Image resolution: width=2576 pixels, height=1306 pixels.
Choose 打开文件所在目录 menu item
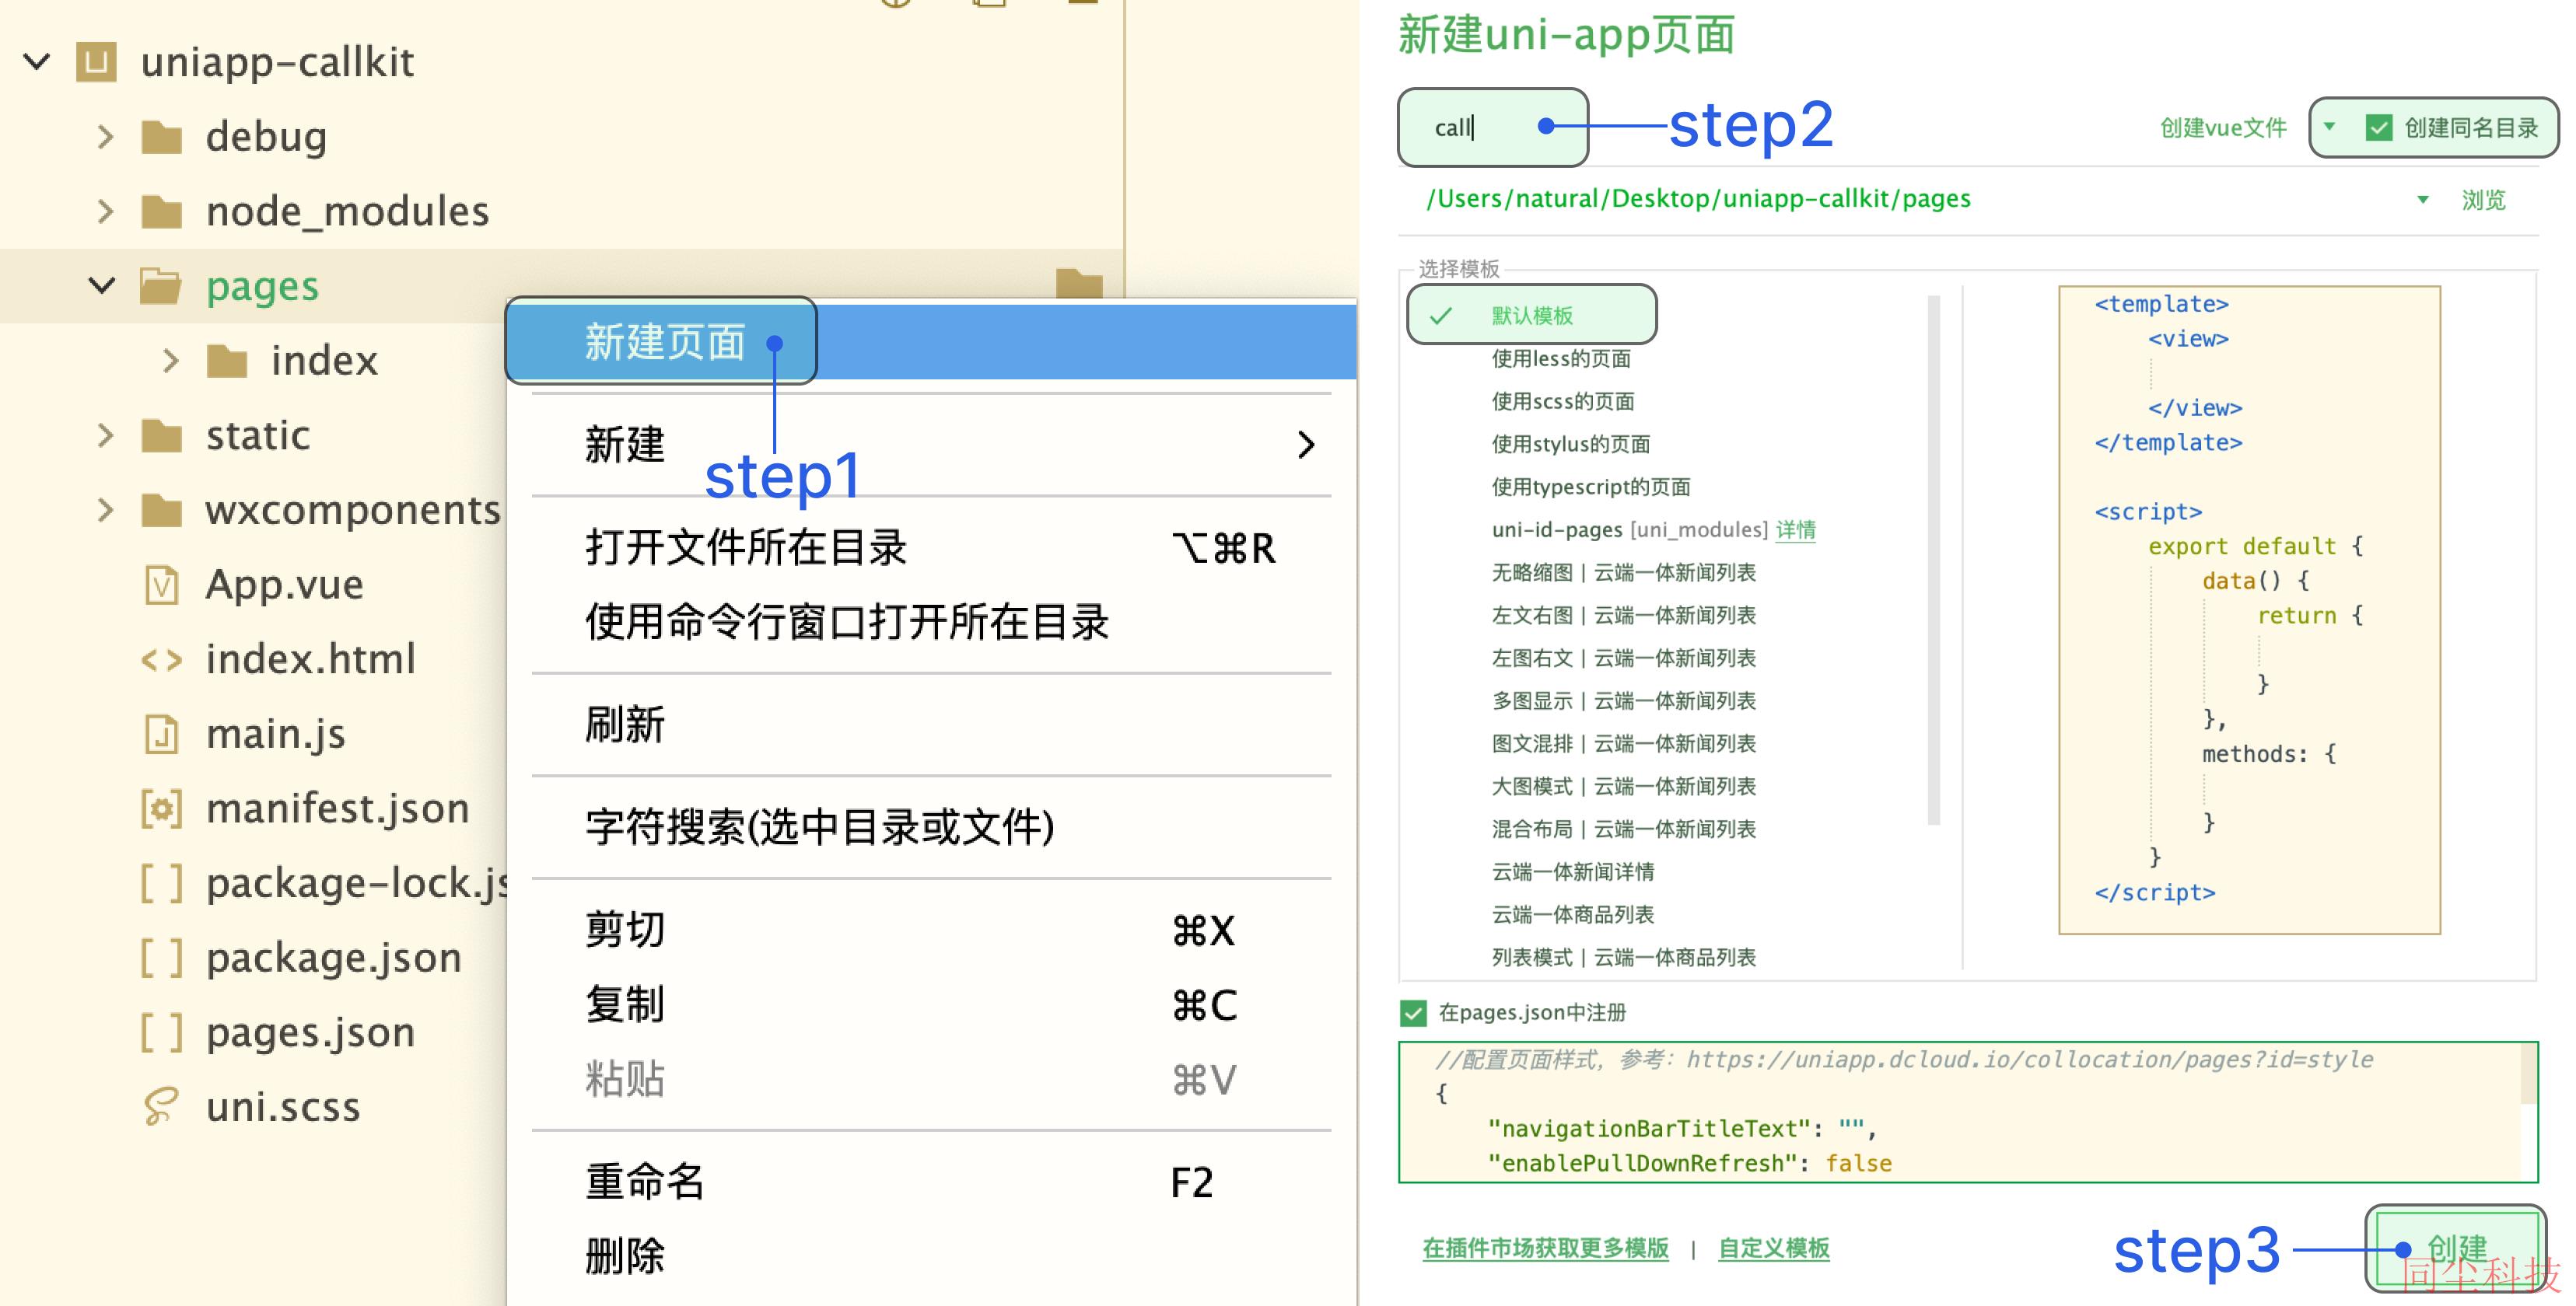point(931,547)
